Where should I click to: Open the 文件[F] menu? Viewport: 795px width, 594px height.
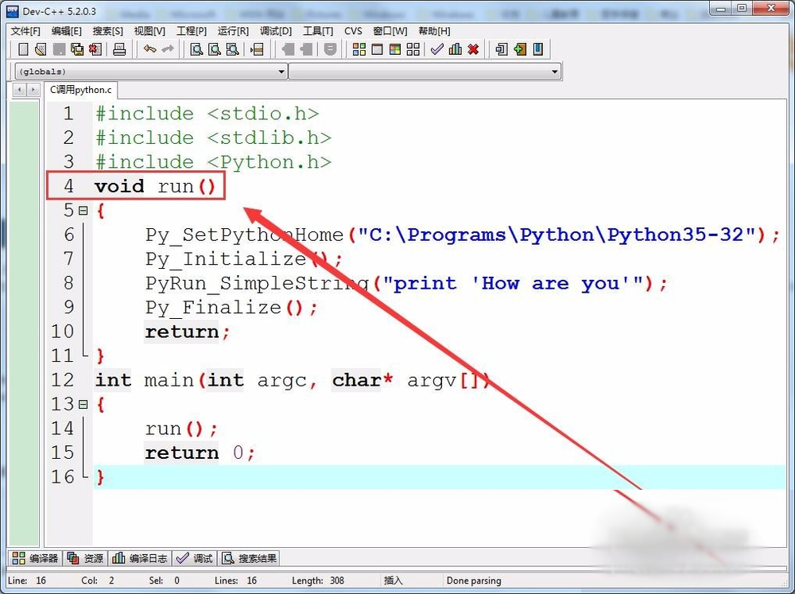tap(25, 31)
